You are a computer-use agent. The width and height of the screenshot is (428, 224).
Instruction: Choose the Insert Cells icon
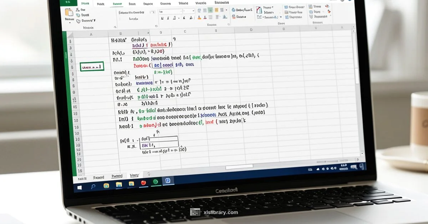click(311, 7)
